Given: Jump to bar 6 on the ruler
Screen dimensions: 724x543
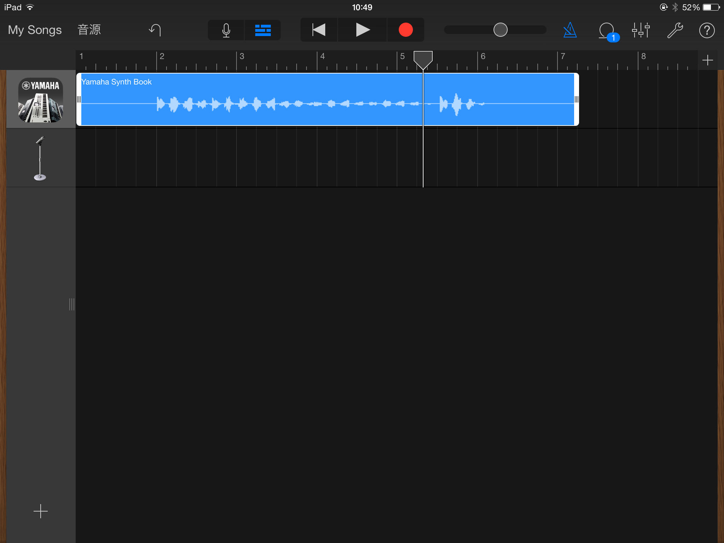Looking at the screenshot, I should pyautogui.click(x=483, y=56).
